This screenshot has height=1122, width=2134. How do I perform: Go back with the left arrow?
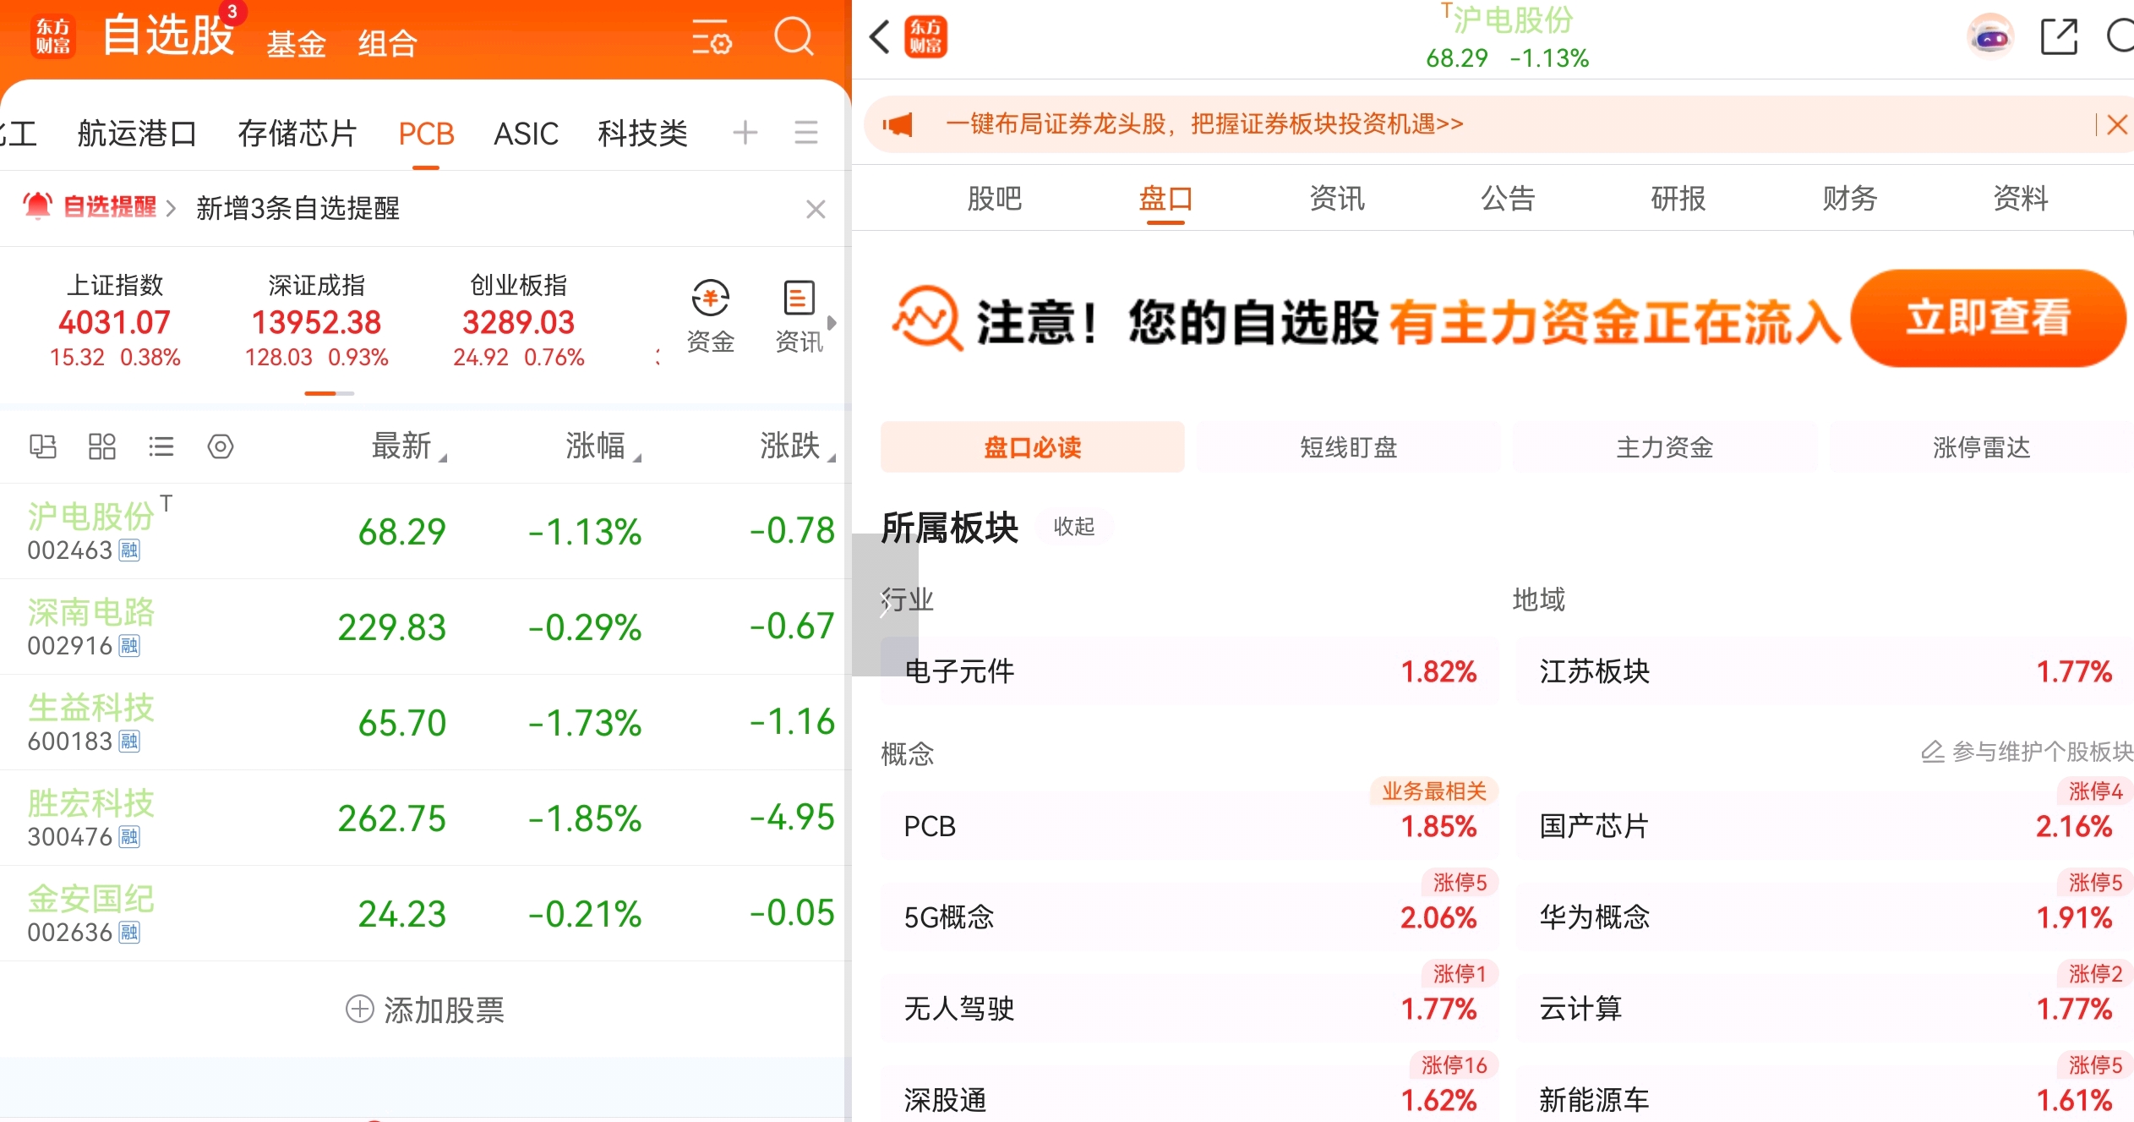(x=880, y=37)
